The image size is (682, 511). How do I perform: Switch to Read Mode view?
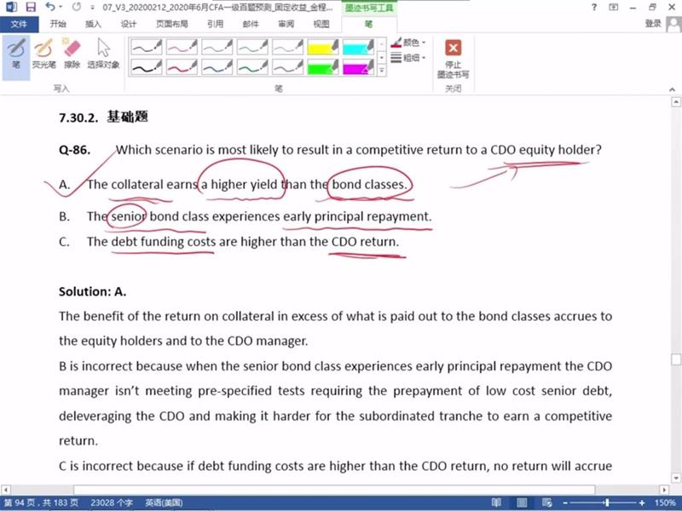[x=496, y=502]
